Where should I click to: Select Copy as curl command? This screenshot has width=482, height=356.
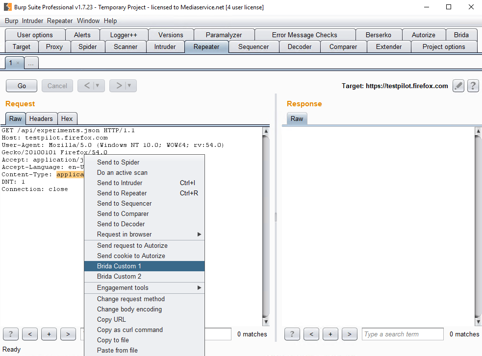[x=129, y=330]
